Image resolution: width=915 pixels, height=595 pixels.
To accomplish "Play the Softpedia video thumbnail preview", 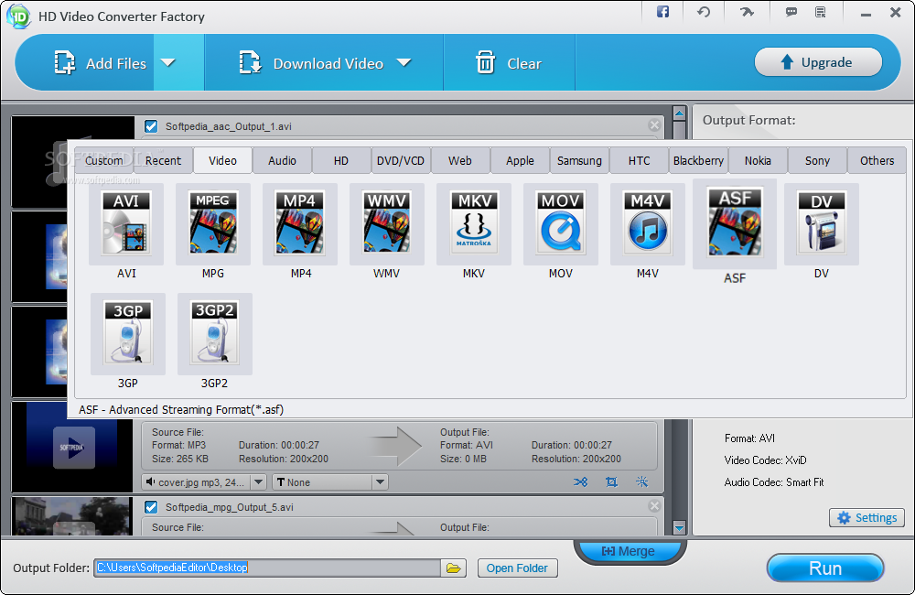I will 73,448.
